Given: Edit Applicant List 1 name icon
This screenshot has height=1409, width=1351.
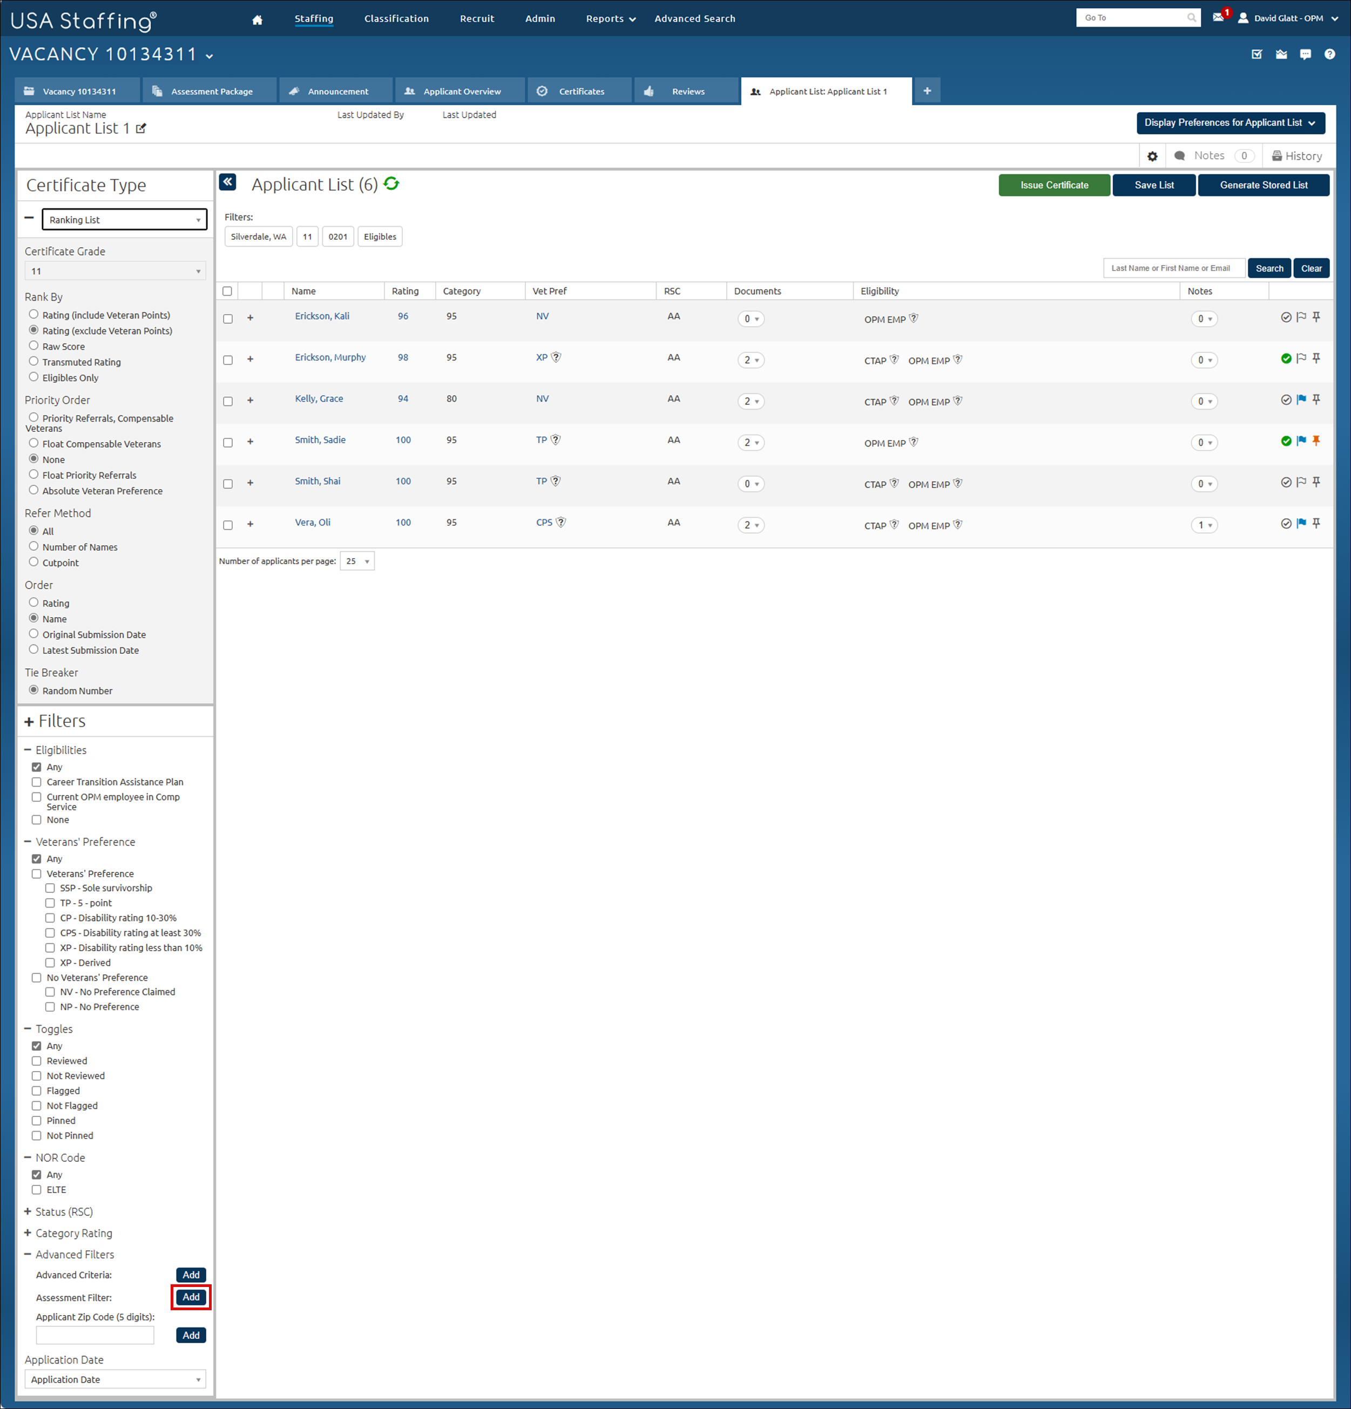Looking at the screenshot, I should click(141, 128).
